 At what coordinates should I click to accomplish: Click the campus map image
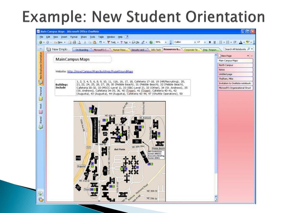(120, 151)
